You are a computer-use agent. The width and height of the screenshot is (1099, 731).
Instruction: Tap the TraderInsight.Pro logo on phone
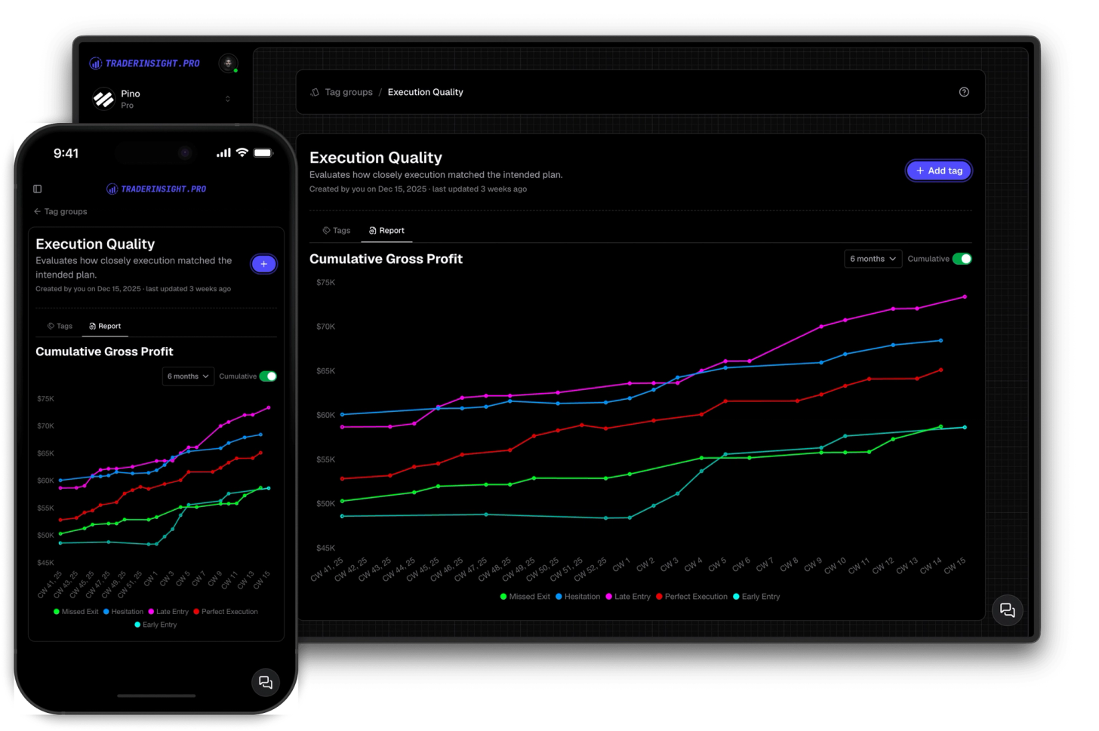tap(156, 189)
